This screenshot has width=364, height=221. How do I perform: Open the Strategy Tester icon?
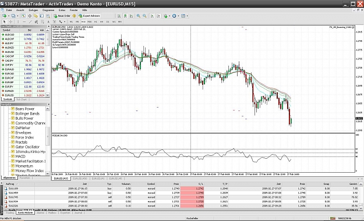point(48,16)
